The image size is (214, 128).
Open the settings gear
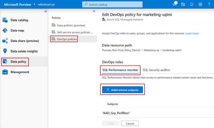pos(200,4)
